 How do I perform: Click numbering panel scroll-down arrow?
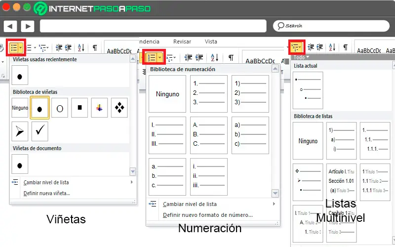point(275,193)
